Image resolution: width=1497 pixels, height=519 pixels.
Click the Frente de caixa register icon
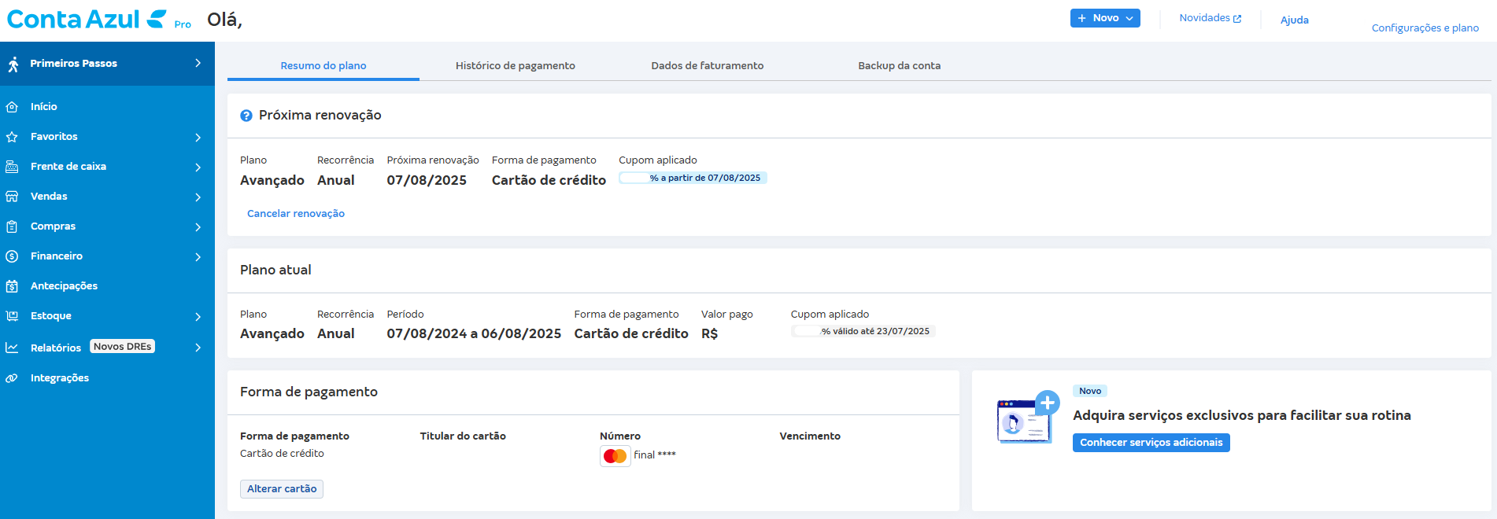coord(12,167)
